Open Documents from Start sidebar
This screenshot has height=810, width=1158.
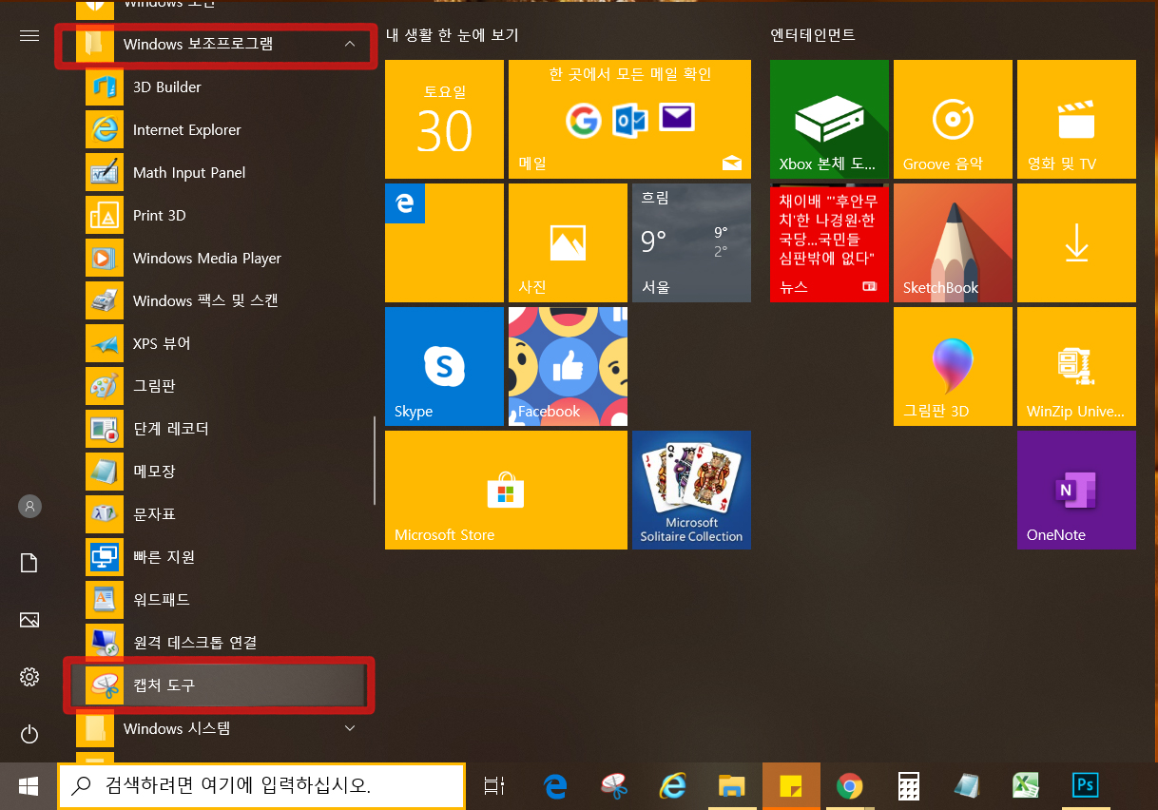[x=29, y=563]
